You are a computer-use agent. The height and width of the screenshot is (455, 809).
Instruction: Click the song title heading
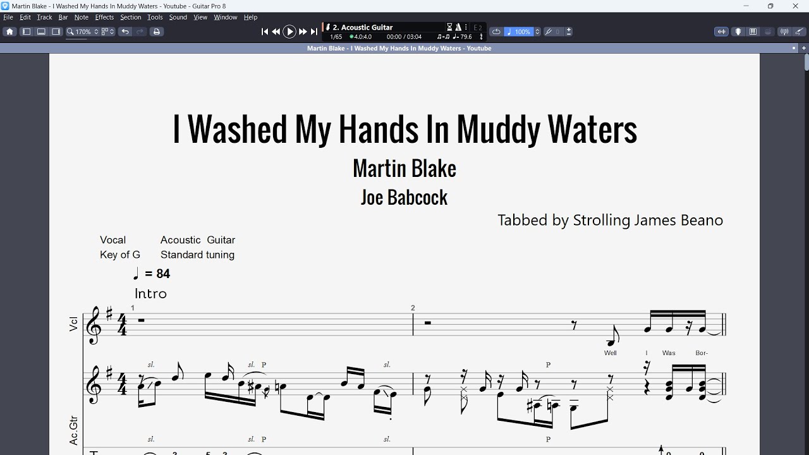(x=404, y=128)
